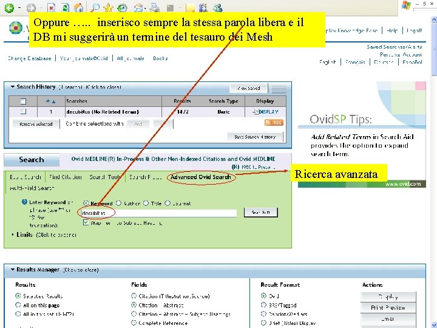Click the Refresh page icon
This screenshot has height=328, width=437.
point(65,8)
